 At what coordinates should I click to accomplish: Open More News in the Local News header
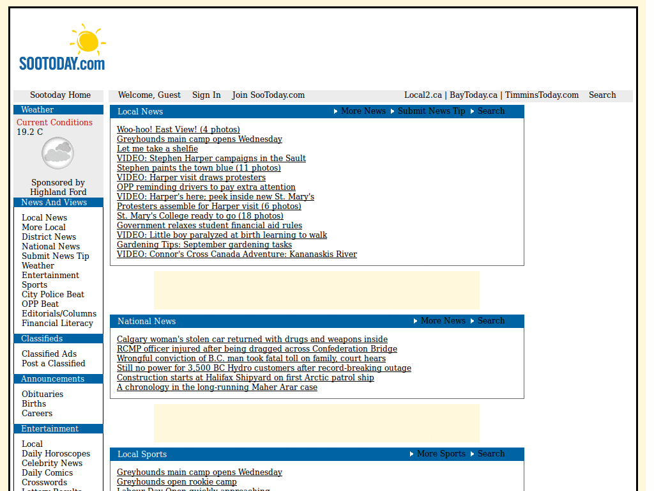pos(363,111)
